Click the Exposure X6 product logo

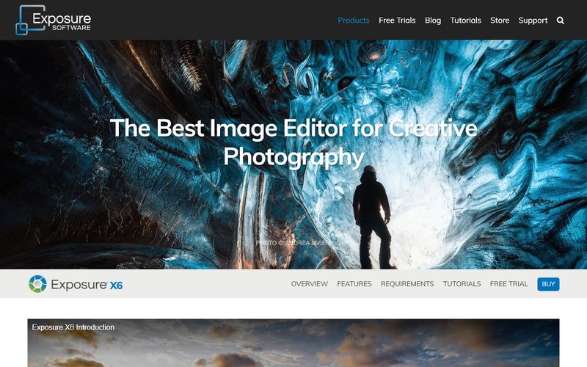[x=76, y=284]
